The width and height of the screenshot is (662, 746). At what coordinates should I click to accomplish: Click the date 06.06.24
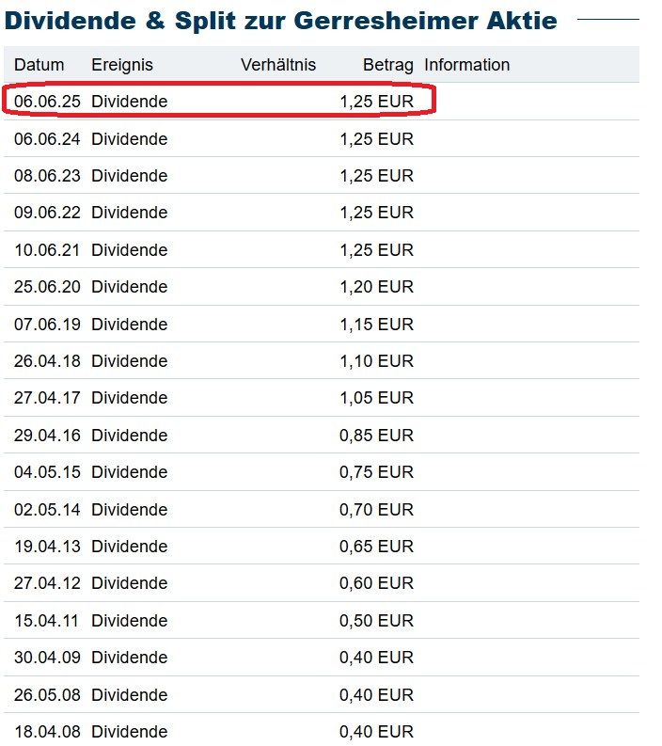(47, 139)
